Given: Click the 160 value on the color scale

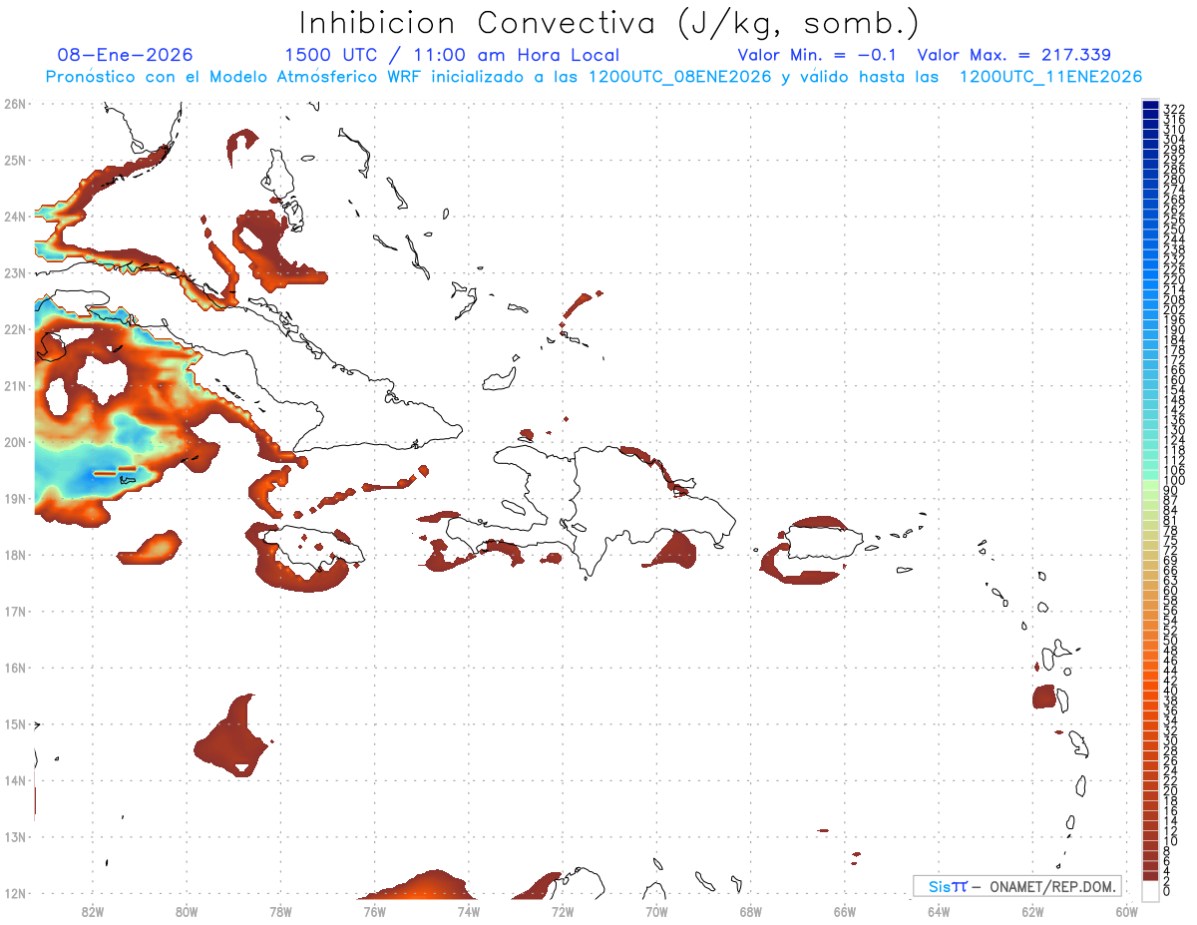Looking at the screenshot, I should 1174,380.
